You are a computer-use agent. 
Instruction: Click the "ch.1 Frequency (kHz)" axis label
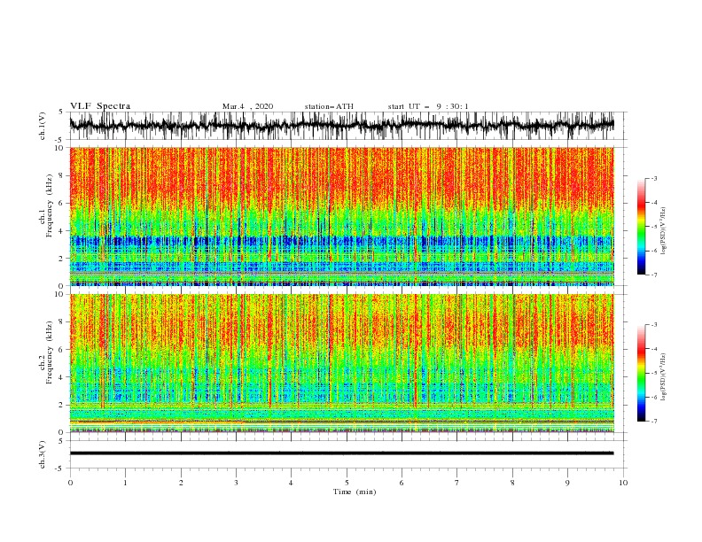(x=46, y=206)
